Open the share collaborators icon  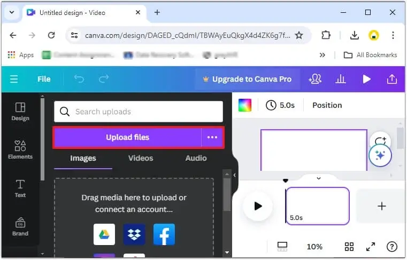(315, 79)
